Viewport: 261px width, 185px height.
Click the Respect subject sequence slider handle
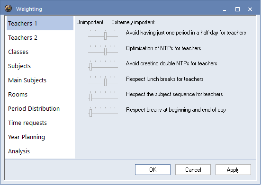(x=91, y=97)
